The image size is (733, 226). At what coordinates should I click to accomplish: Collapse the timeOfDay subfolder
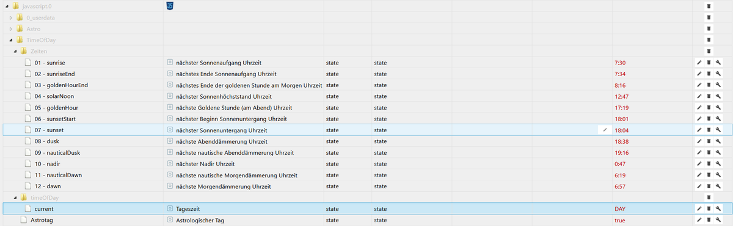point(15,197)
